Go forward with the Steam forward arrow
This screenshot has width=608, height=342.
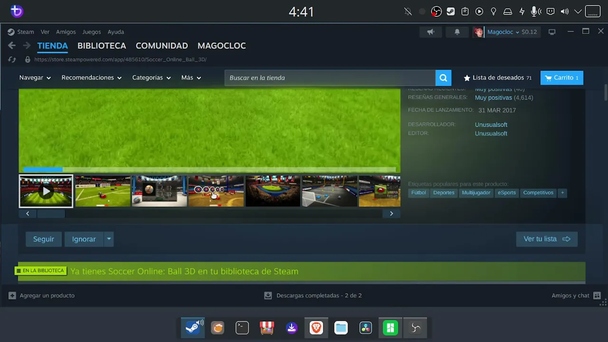[27, 46]
